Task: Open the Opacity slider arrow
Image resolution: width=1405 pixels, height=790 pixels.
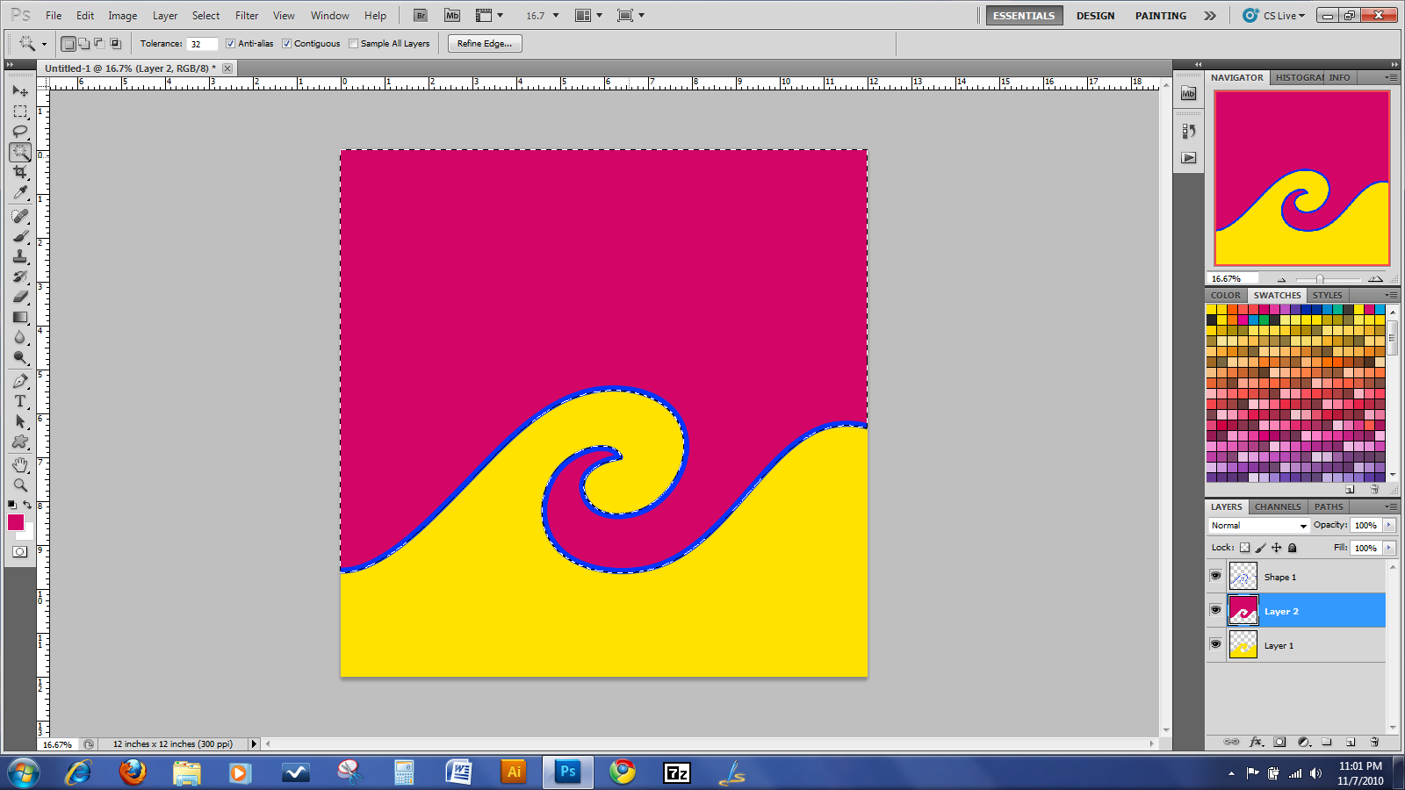Action: [x=1389, y=525]
